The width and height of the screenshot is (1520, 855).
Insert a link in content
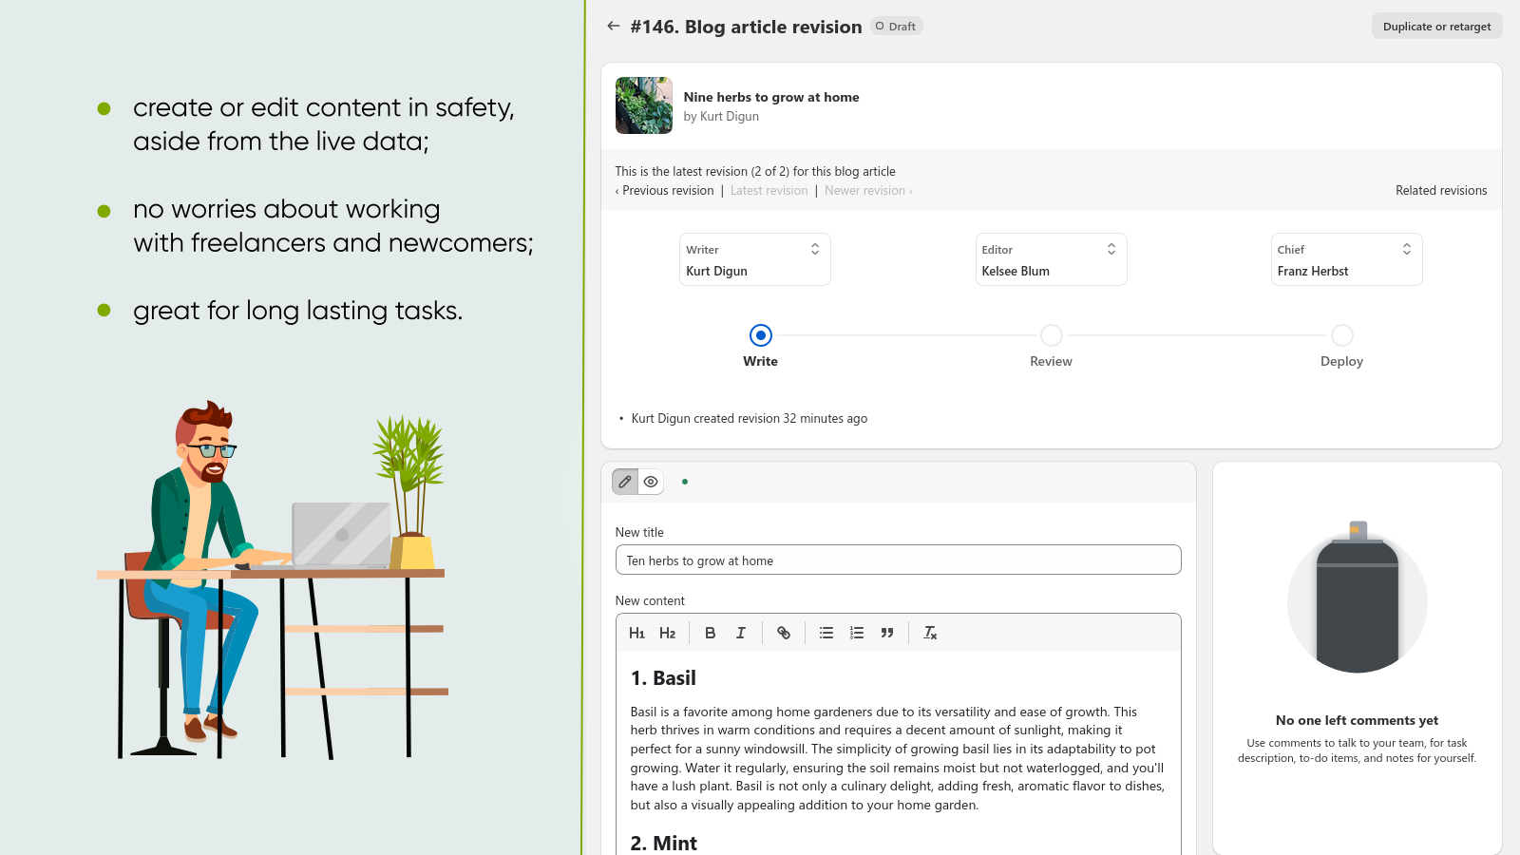click(784, 633)
